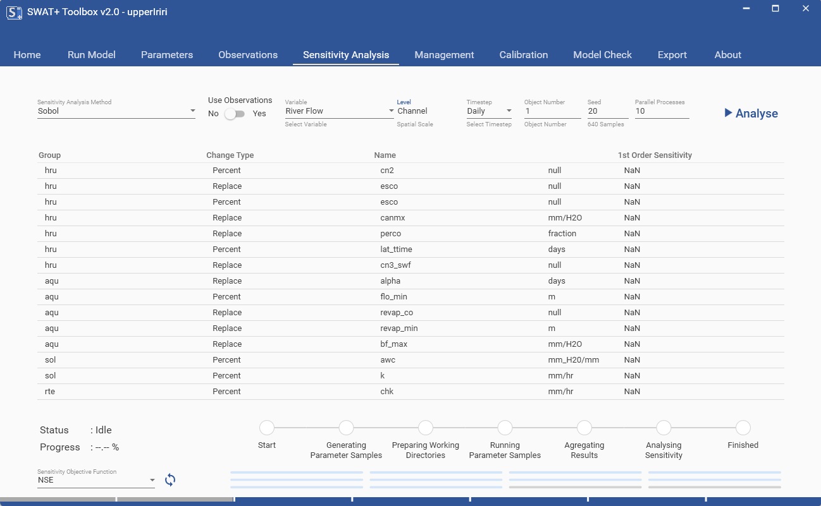Select the alpha parameter name
This screenshot has height=506, width=821.
390,281
